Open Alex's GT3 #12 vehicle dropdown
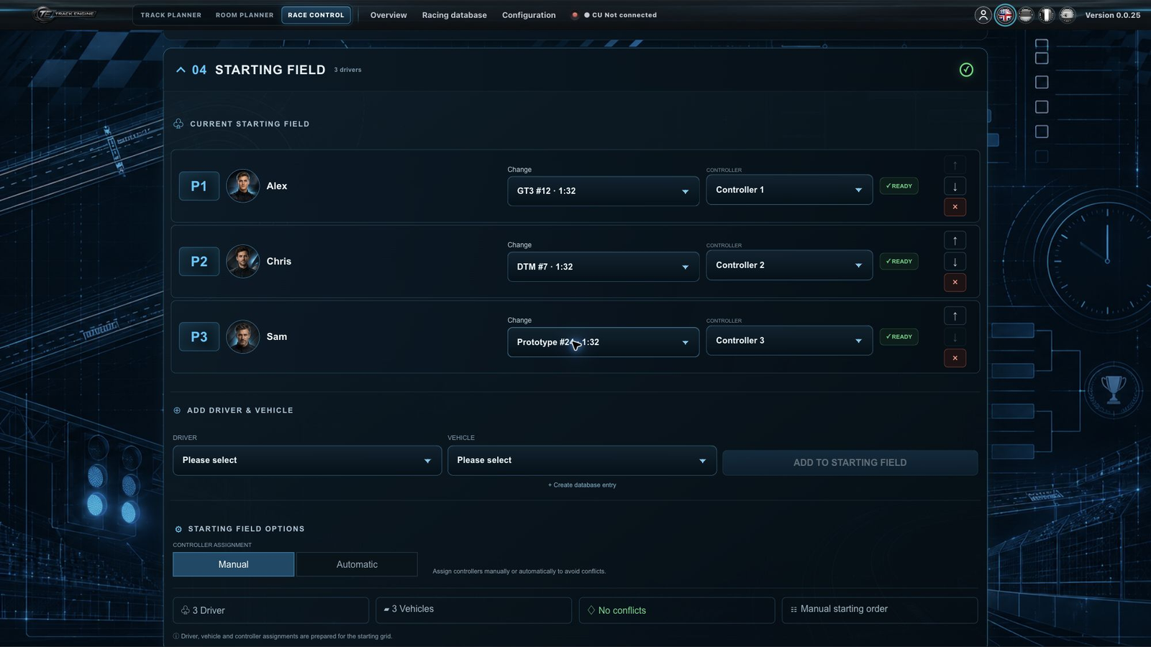1151x647 pixels. tap(603, 191)
